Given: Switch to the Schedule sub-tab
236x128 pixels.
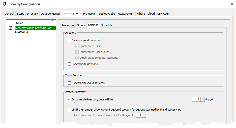Looking at the screenshot, I should 107,25.
